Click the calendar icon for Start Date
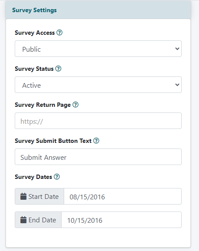The image size is (199, 251). [x=23, y=196]
